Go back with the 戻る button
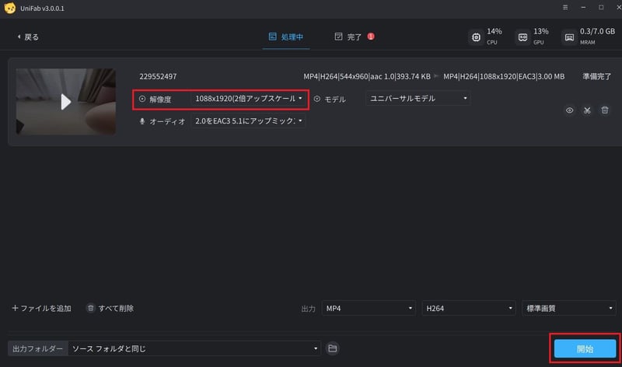The height and width of the screenshot is (367, 622). pyautogui.click(x=27, y=37)
